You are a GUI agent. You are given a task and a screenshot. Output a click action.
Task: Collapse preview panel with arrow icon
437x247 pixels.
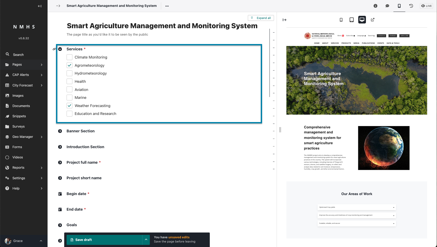[x=285, y=20]
